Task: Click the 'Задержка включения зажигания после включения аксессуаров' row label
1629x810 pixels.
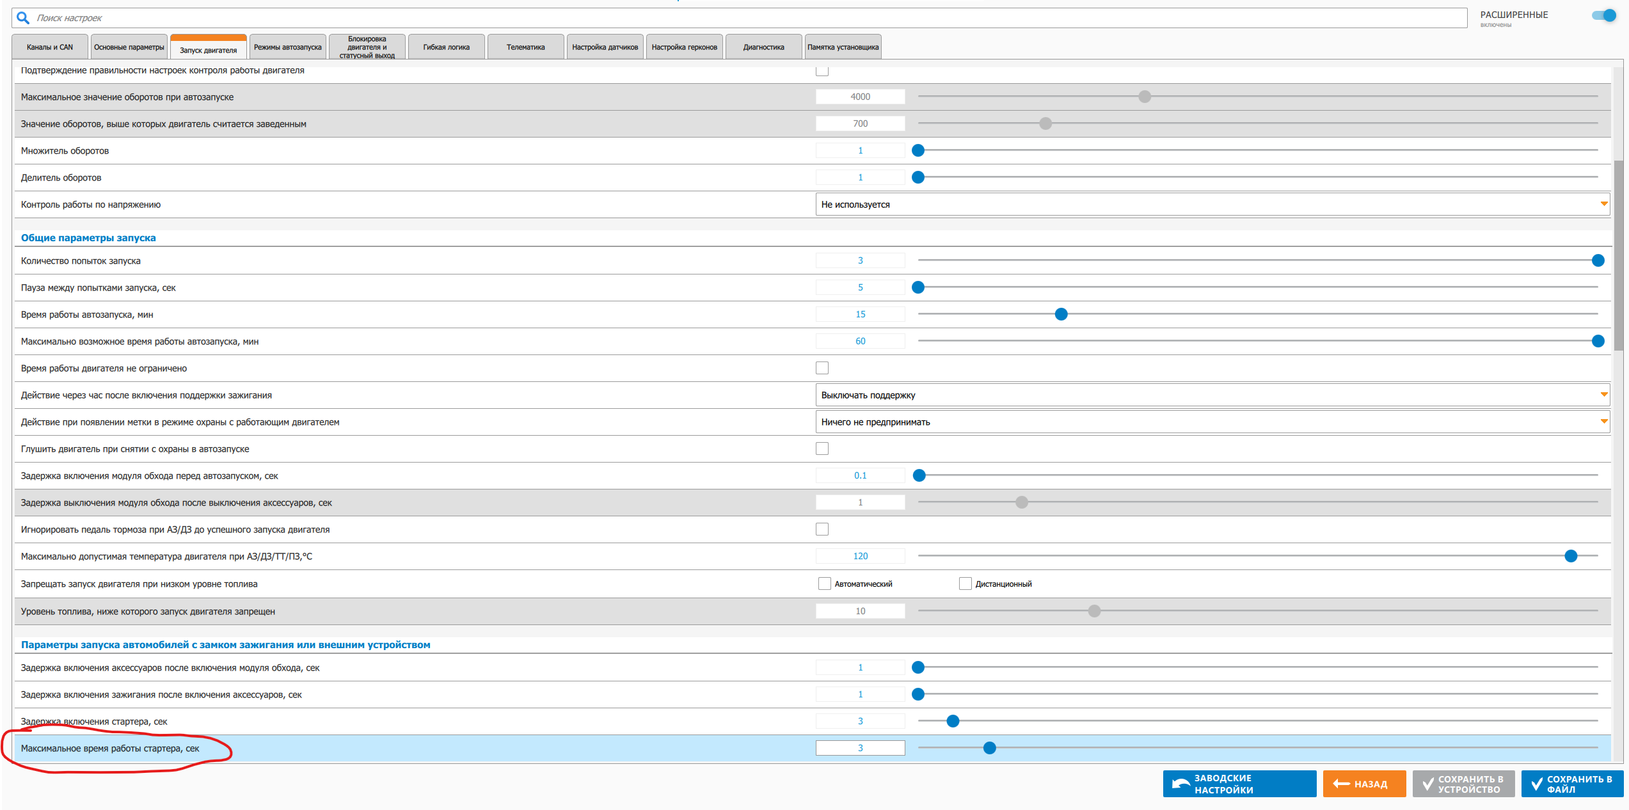Action: point(161,695)
